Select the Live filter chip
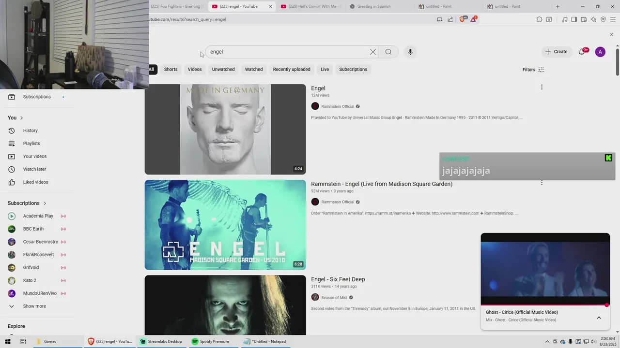Viewport: 620px width, 348px height. tap(325, 69)
